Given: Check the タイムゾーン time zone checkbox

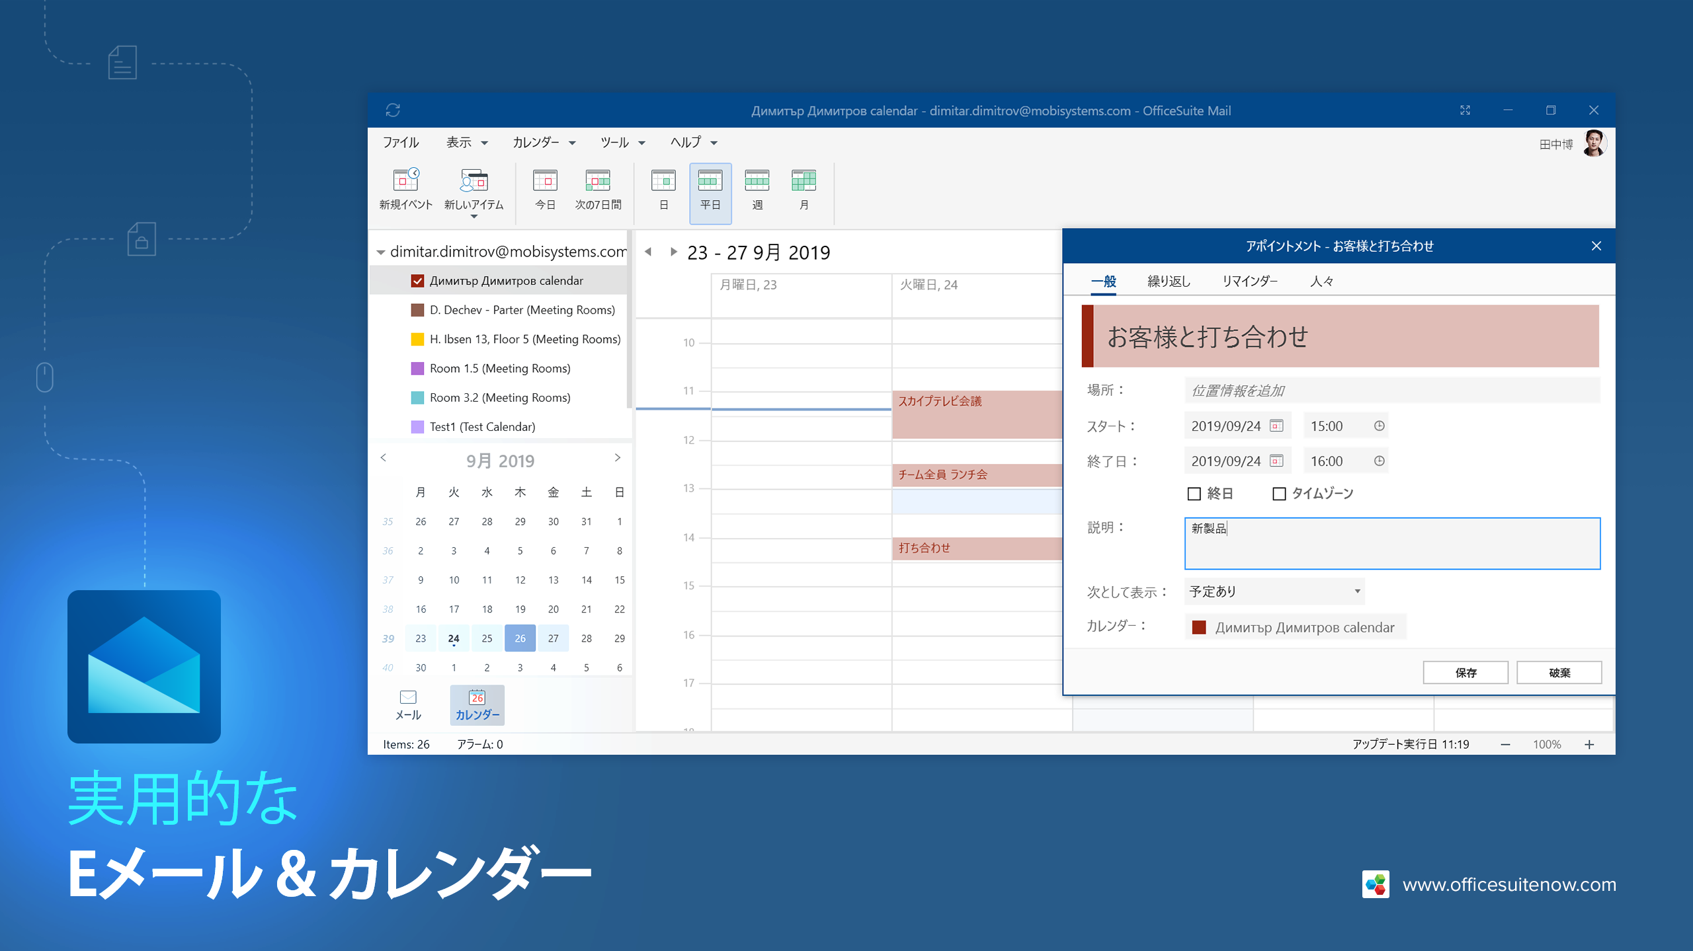Looking at the screenshot, I should [1279, 494].
